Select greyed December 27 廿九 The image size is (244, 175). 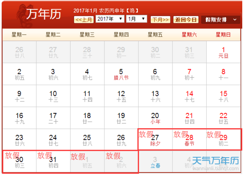(x=53, y=52)
